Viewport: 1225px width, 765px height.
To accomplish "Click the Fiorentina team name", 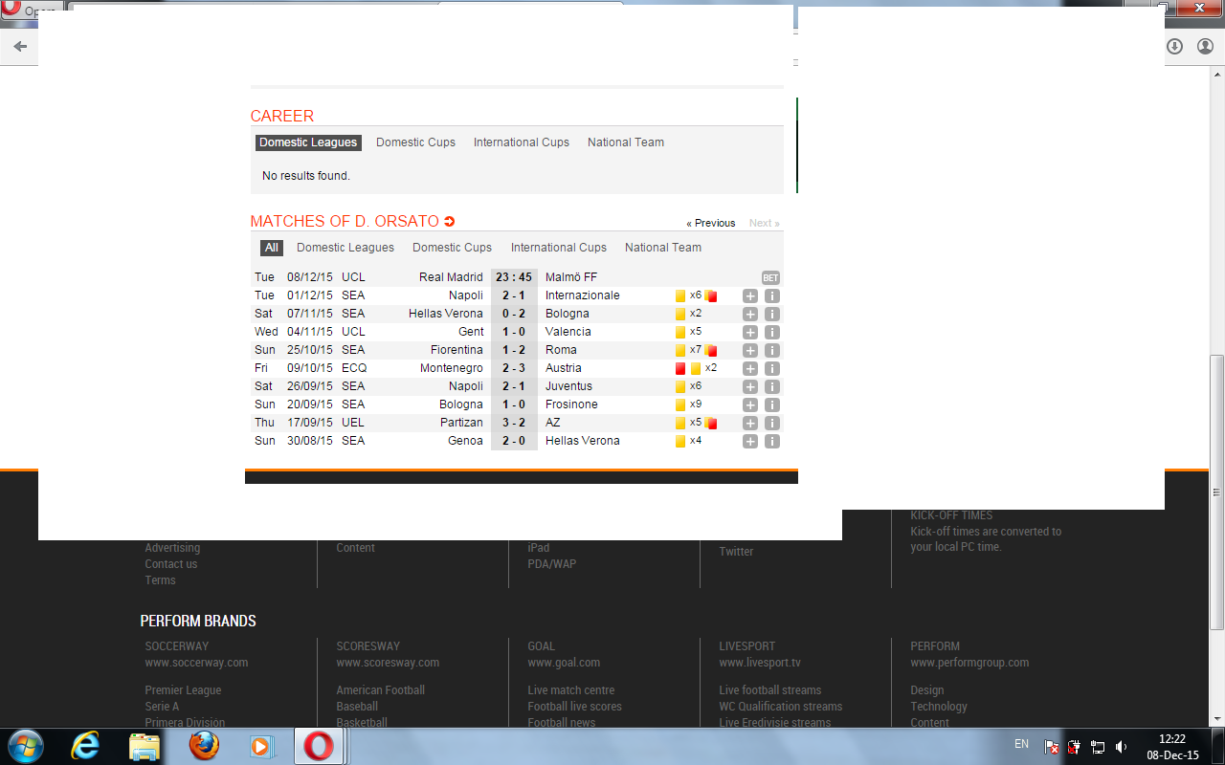I will coord(457,350).
